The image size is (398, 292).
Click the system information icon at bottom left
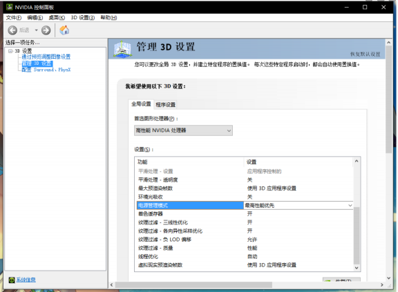coord(12,280)
